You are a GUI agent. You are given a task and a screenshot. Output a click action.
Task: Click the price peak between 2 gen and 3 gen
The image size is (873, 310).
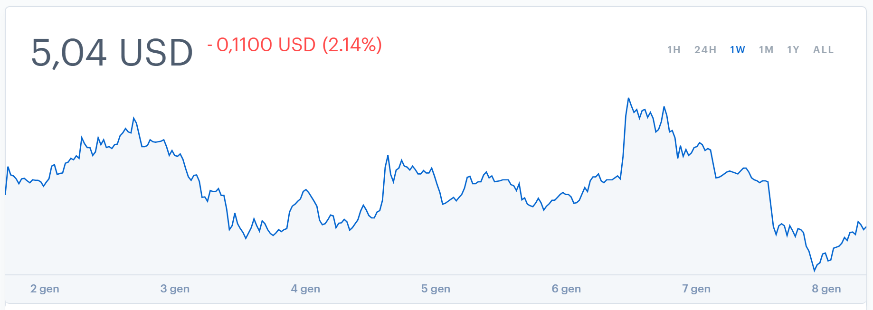(133, 118)
